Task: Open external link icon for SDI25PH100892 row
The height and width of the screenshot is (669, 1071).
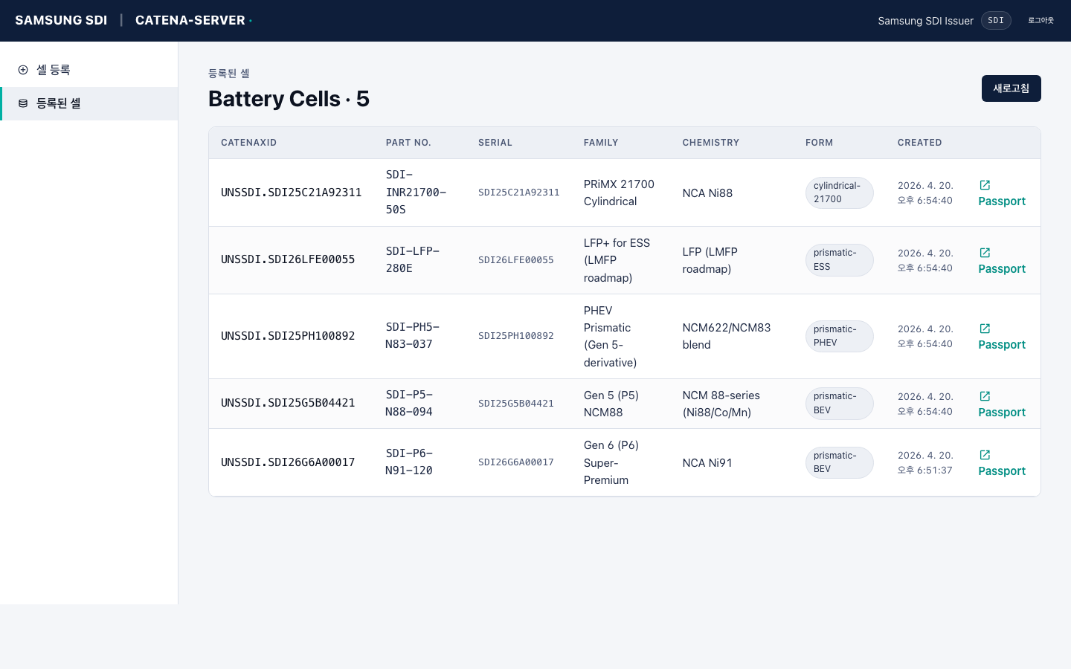Action: (985, 329)
